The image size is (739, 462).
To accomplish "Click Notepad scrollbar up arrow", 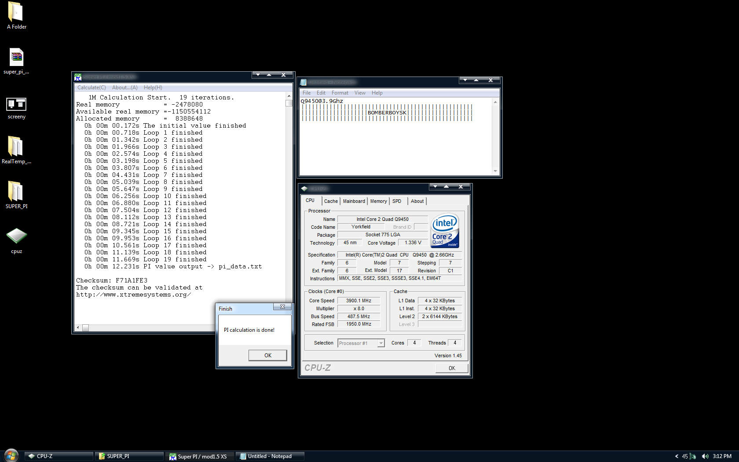I will coord(495,102).
